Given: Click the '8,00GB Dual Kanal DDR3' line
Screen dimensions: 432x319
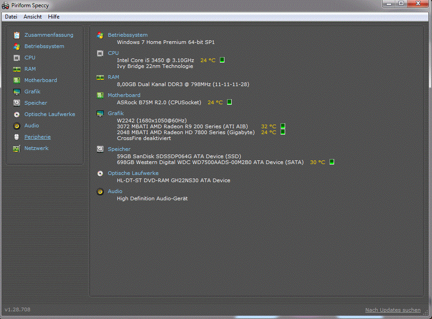Looking at the screenshot, I should click(x=183, y=84).
